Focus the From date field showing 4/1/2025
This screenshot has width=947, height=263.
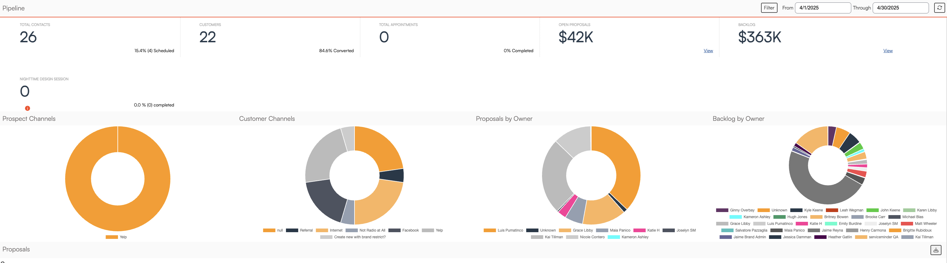tap(823, 8)
